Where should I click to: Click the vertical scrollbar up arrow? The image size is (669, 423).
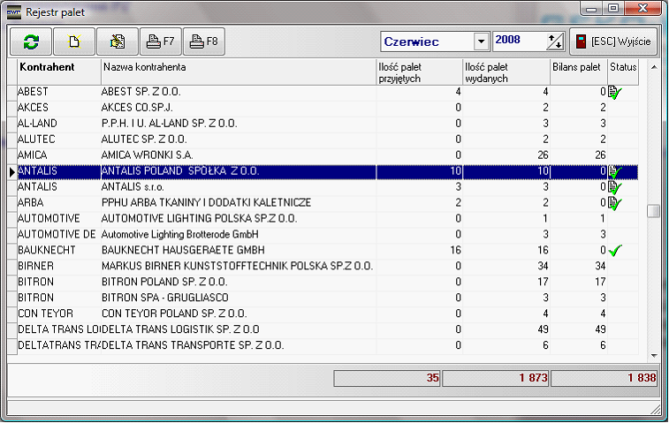(x=653, y=66)
